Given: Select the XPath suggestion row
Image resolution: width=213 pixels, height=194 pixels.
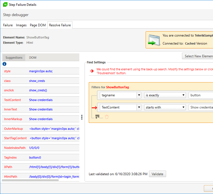Looking at the screenshot, I should click(40, 167).
